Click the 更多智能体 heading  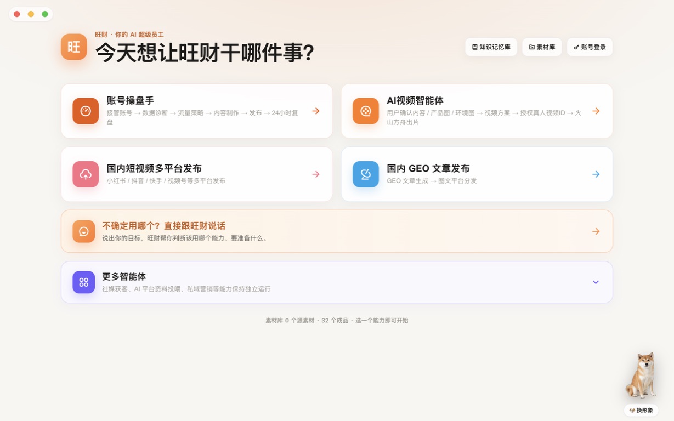(124, 277)
